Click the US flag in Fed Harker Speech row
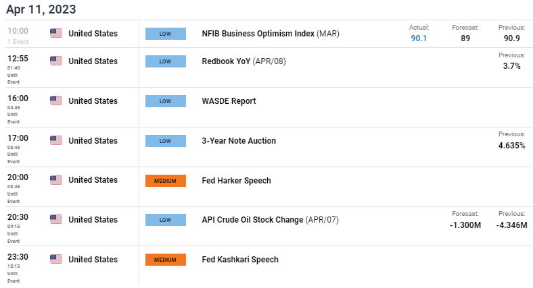 [56, 180]
